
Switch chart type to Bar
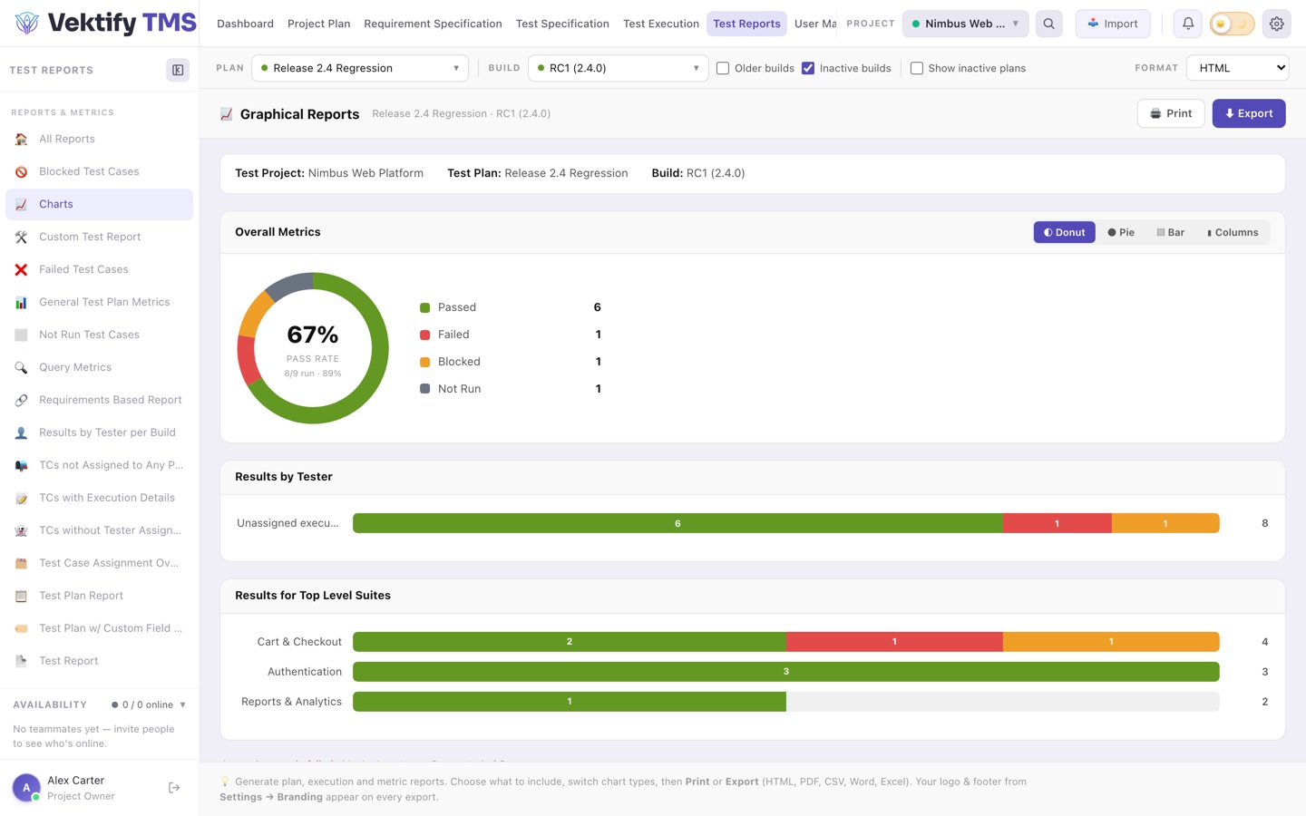tap(1171, 232)
